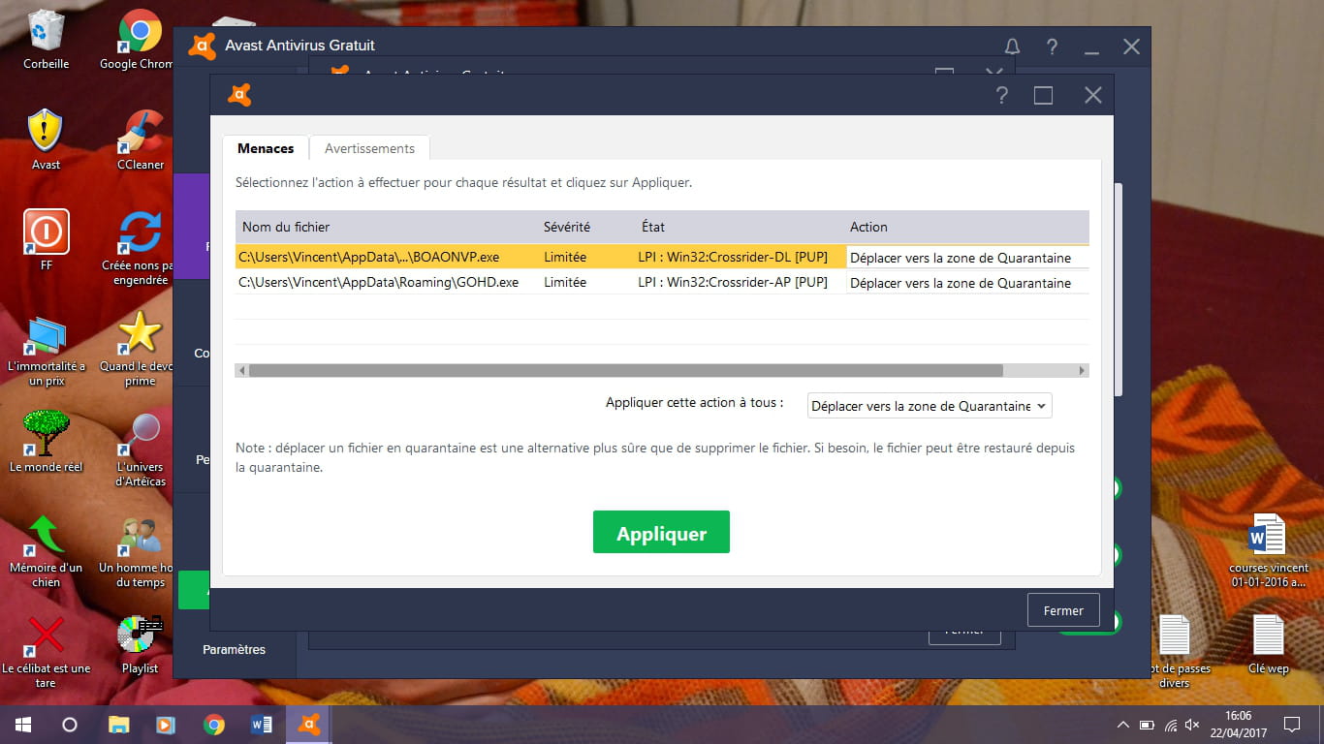
Task: Select the BOAONVP.exe file path row
Action: [369, 258]
